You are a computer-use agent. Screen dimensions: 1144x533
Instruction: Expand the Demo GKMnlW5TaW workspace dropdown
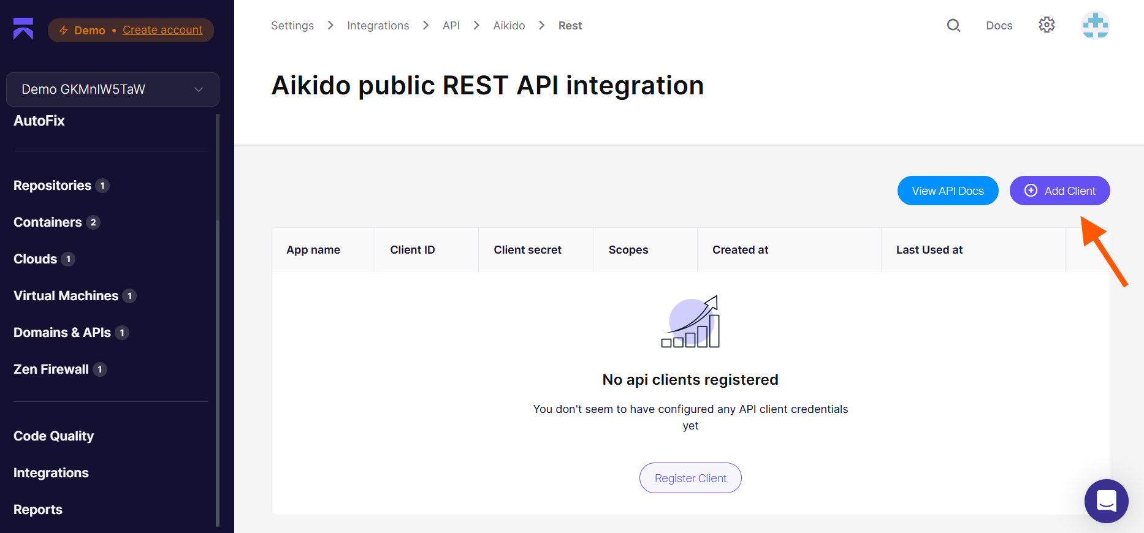113,89
